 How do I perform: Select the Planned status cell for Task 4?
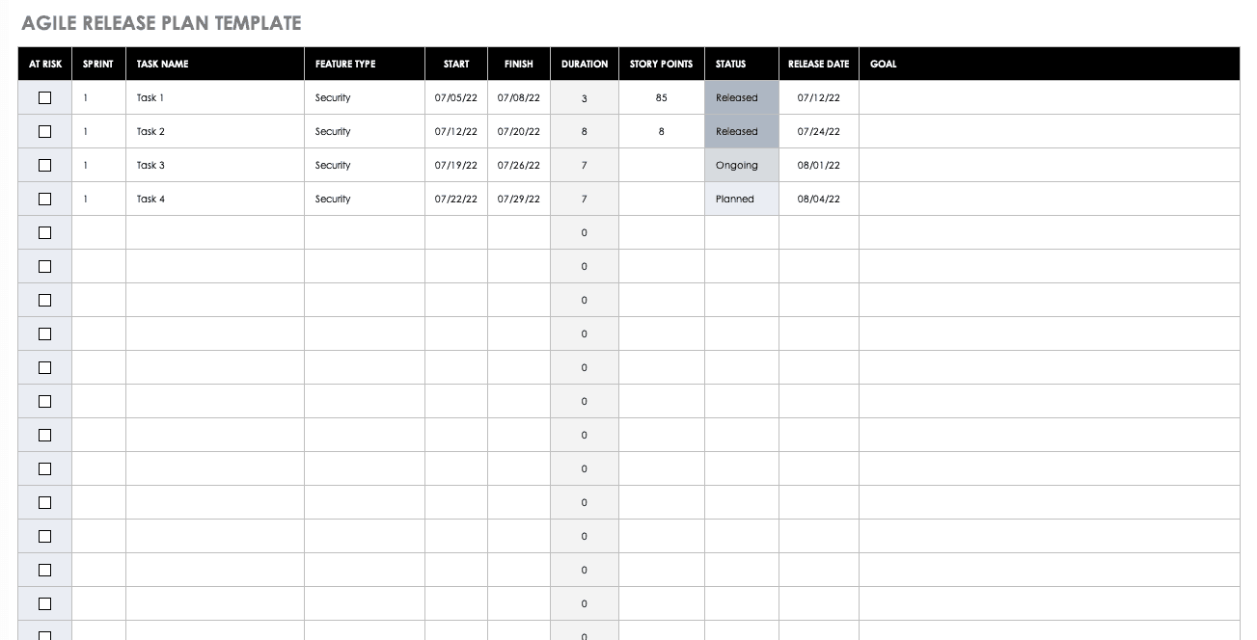click(741, 199)
